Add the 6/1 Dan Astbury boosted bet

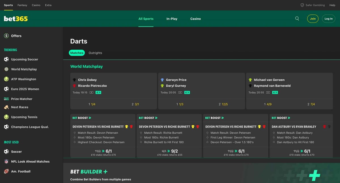point(302,153)
